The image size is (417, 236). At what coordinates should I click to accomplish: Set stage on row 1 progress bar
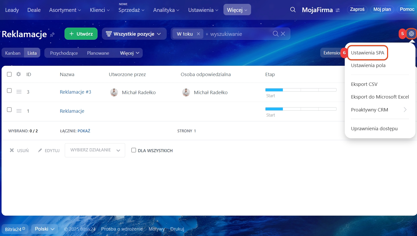301,109
